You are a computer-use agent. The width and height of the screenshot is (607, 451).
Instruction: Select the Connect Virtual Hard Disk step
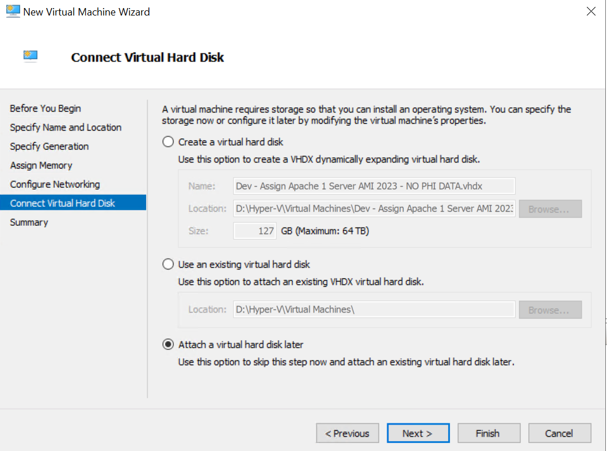(73, 203)
